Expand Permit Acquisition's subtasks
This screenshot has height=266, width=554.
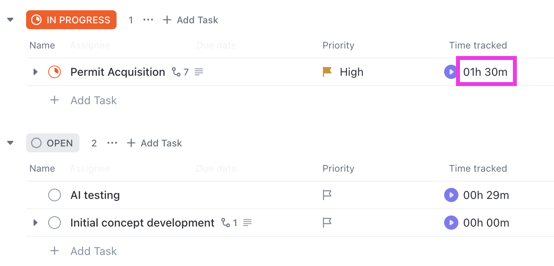pos(35,72)
